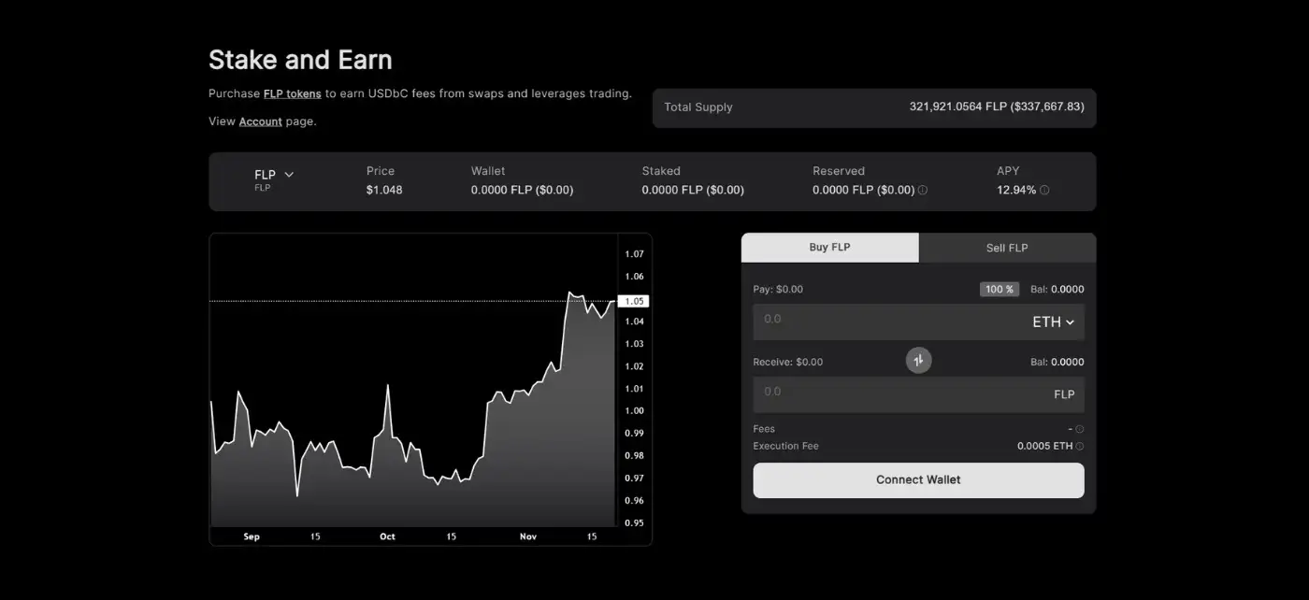Screen dimensions: 1309x600
Task: Click the Oct label on chart axis
Action: click(387, 536)
